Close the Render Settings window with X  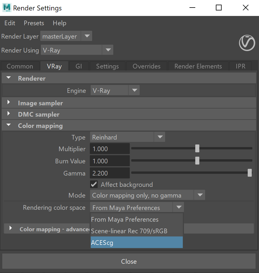coord(246,8)
